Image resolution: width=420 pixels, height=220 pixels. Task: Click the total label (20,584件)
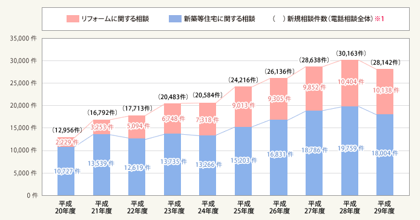click(x=208, y=95)
